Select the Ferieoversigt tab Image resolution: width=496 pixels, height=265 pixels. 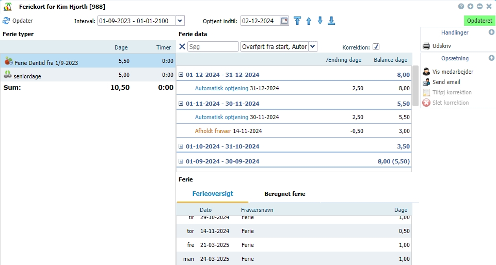click(x=212, y=194)
